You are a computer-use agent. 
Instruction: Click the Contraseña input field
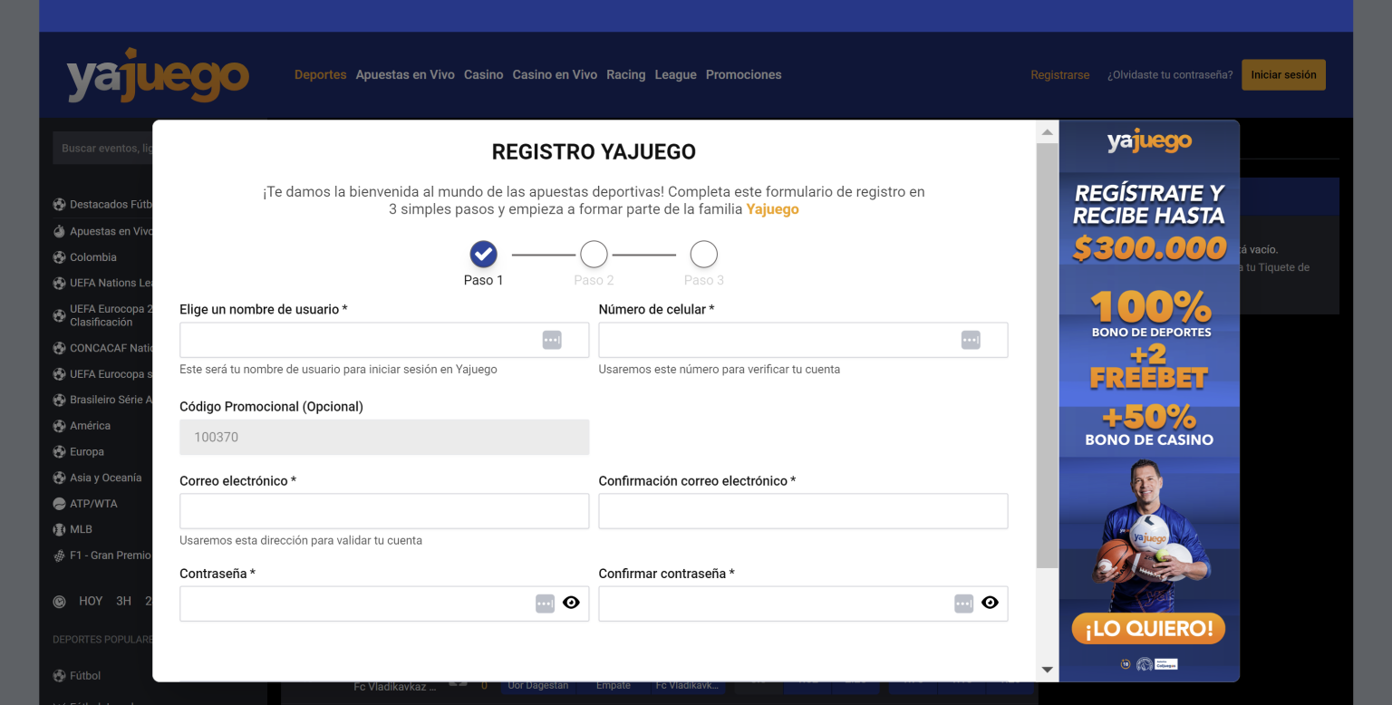point(384,604)
